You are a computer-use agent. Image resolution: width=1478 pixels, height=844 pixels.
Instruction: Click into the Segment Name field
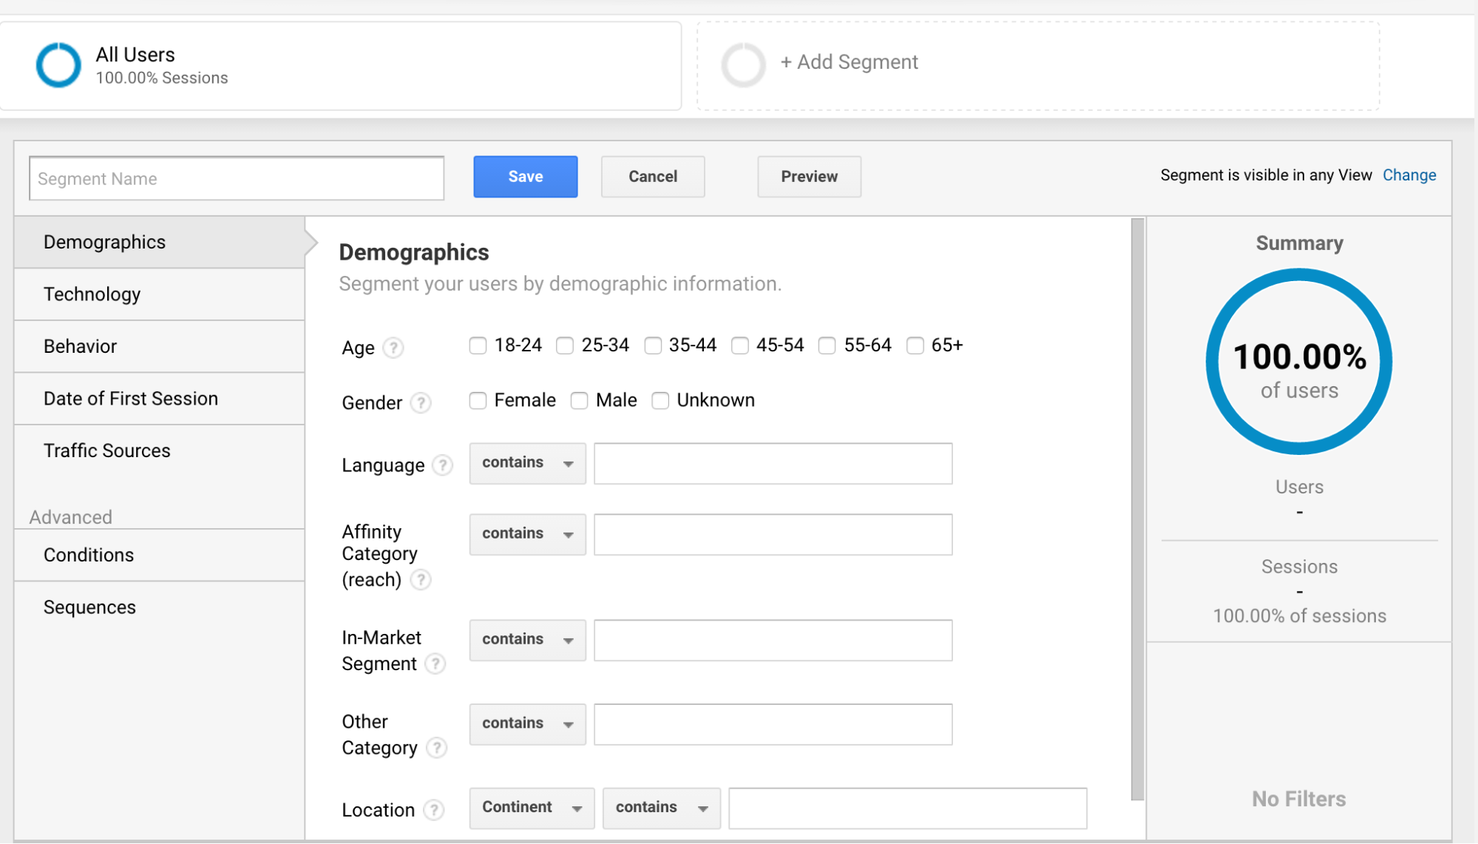(237, 178)
